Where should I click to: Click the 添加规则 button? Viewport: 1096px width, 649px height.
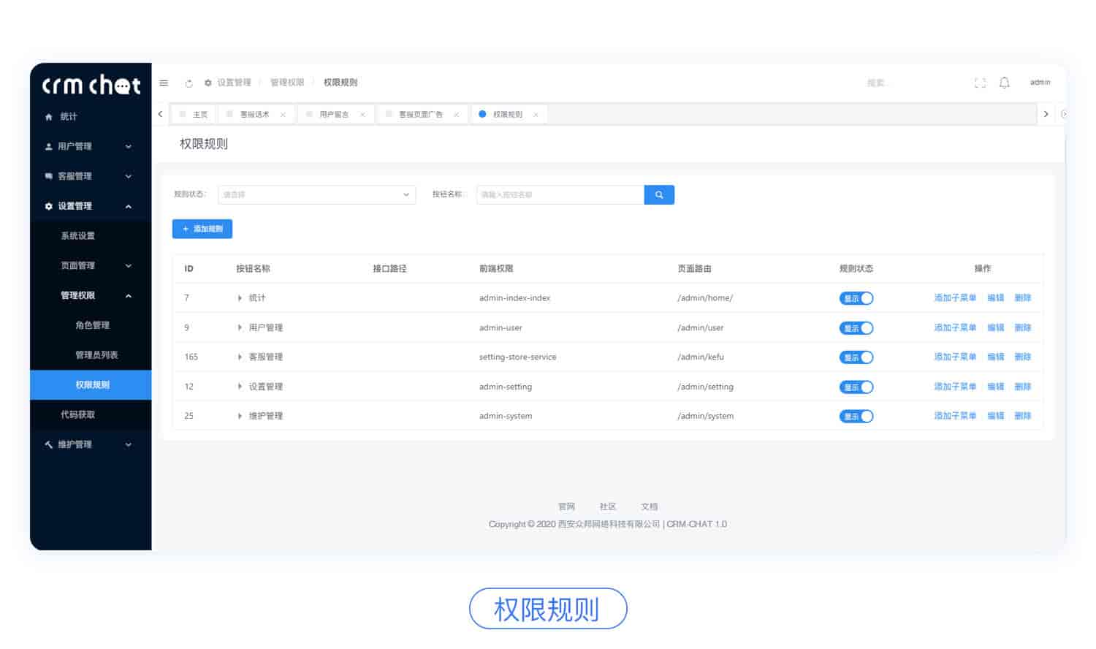pyautogui.click(x=202, y=229)
